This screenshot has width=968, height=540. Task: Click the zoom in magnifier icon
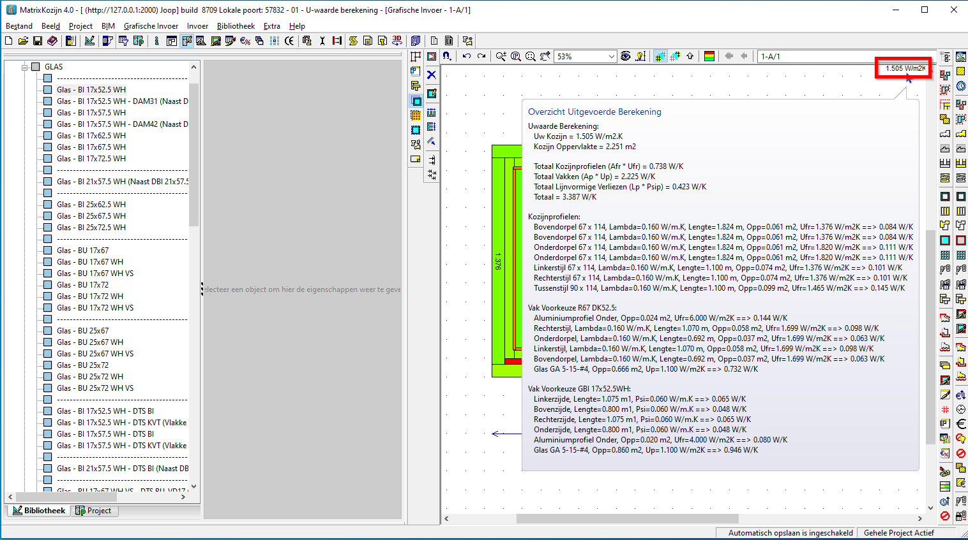501,56
